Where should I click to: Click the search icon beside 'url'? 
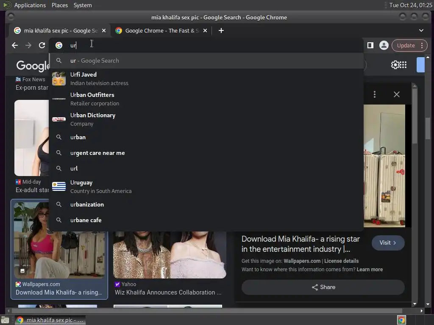click(x=58, y=168)
